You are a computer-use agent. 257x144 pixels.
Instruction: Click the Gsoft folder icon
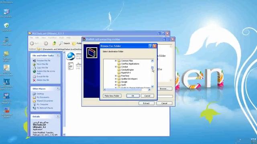point(119,85)
